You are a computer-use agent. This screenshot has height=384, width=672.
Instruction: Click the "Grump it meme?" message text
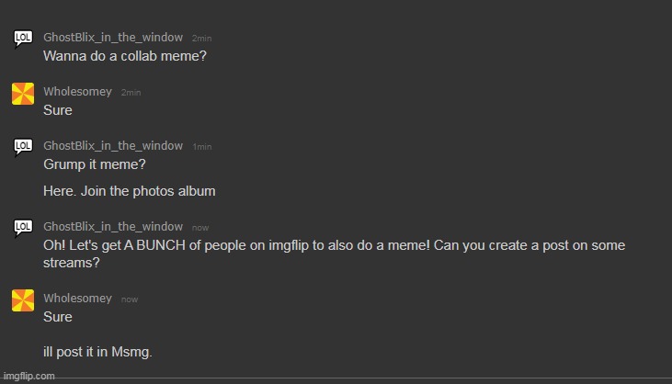pos(94,165)
